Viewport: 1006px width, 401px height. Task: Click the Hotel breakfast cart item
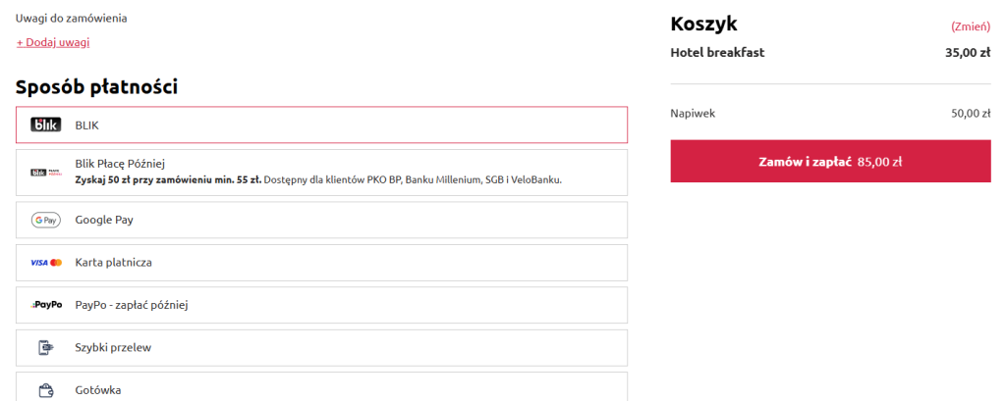(717, 52)
